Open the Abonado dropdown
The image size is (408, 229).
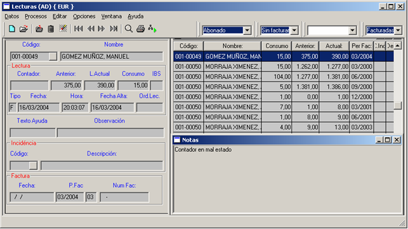(x=247, y=30)
